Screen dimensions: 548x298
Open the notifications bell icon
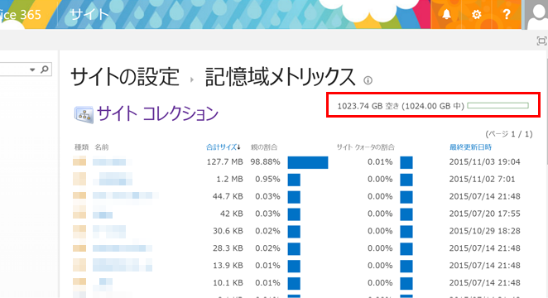coord(446,14)
